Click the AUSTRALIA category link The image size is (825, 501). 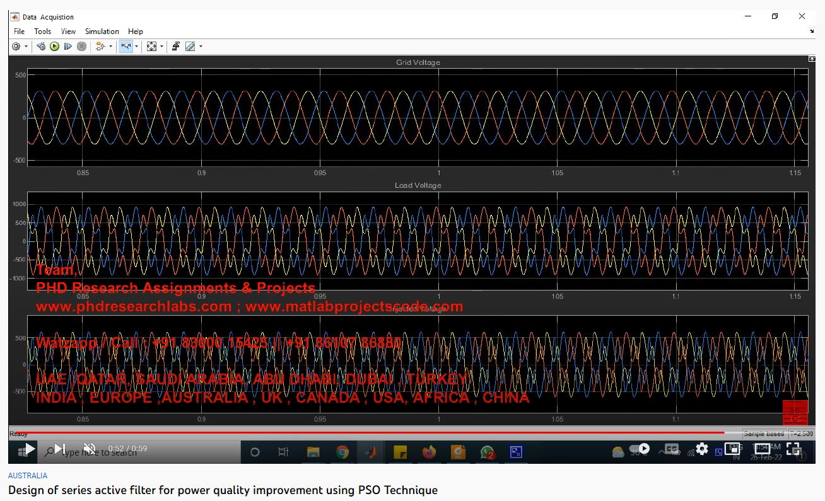click(28, 476)
